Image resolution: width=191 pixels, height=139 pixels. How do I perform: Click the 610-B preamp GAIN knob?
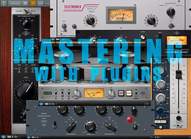point(26,23)
